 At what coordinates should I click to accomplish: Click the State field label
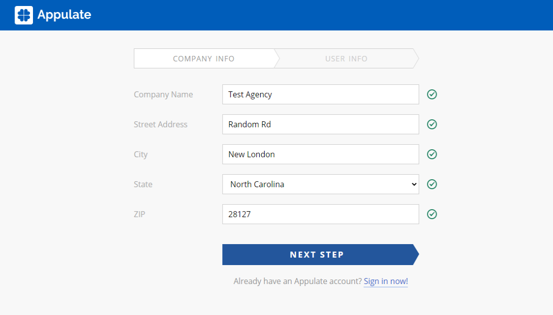click(143, 184)
